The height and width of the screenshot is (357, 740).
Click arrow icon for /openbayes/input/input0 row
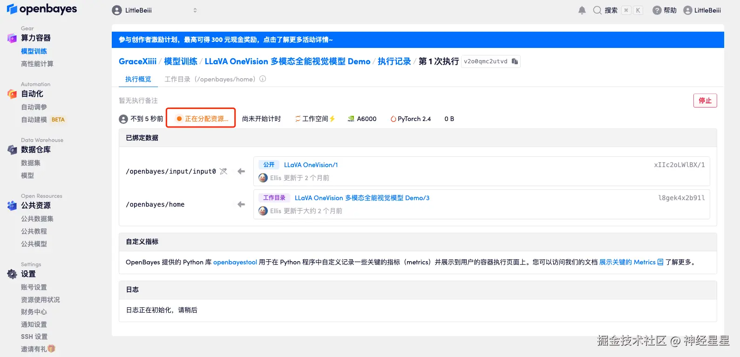click(241, 171)
